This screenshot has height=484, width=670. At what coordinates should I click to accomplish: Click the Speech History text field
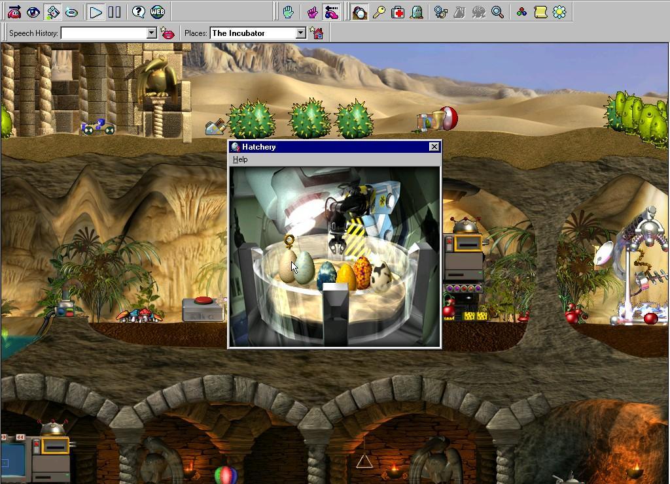pyautogui.click(x=103, y=33)
